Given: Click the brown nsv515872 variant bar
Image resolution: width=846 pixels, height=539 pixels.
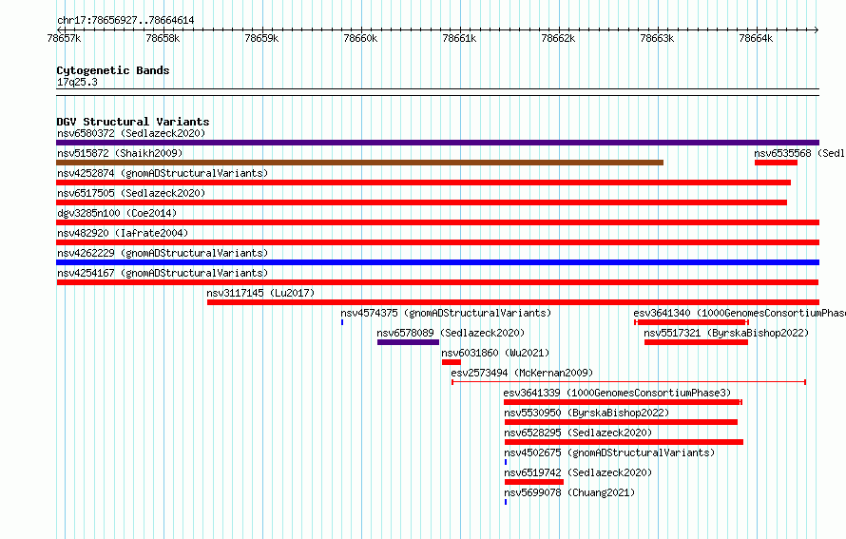Looking at the screenshot, I should point(360,163).
